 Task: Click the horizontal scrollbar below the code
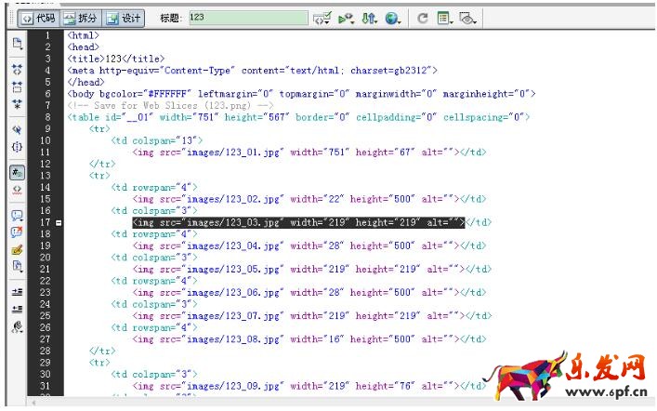pyautogui.click(x=279, y=402)
